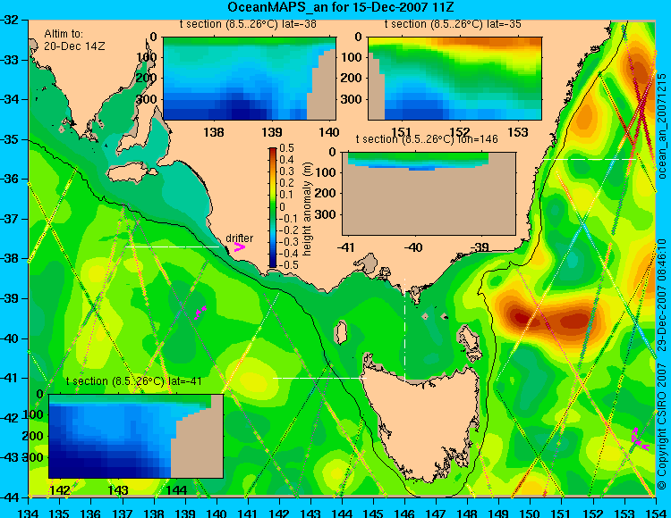Click the 0.3 tick on the color bar
Image resolution: width=671 pixels, height=518 pixels.
pyautogui.click(x=286, y=171)
